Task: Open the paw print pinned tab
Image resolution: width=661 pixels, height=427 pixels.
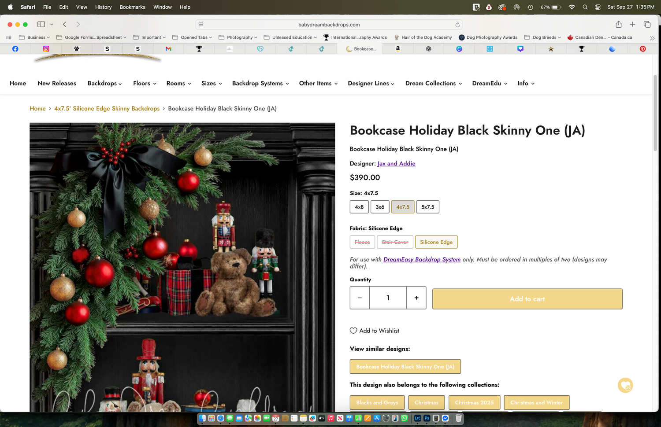Action: [x=77, y=49]
